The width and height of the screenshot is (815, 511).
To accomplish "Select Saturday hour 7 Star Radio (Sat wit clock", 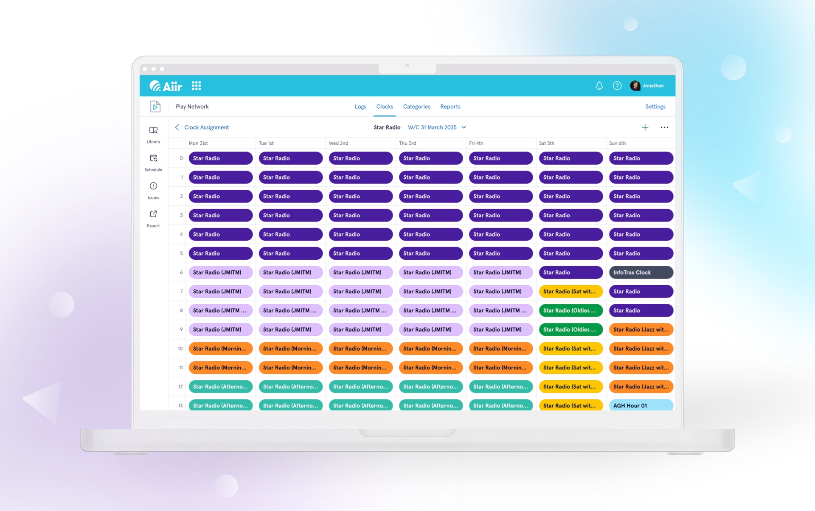I will [571, 292].
